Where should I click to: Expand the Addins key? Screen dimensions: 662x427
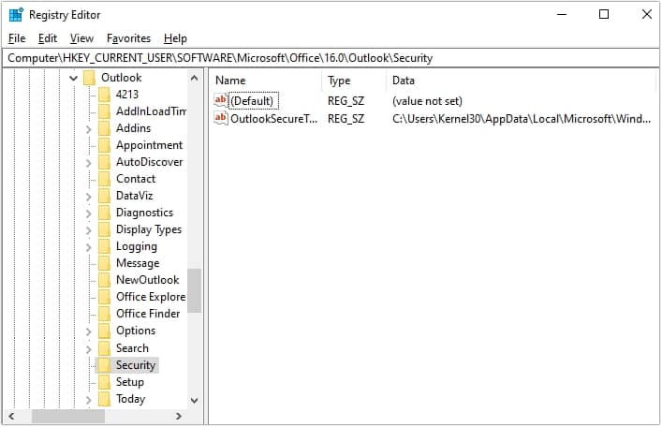point(89,129)
